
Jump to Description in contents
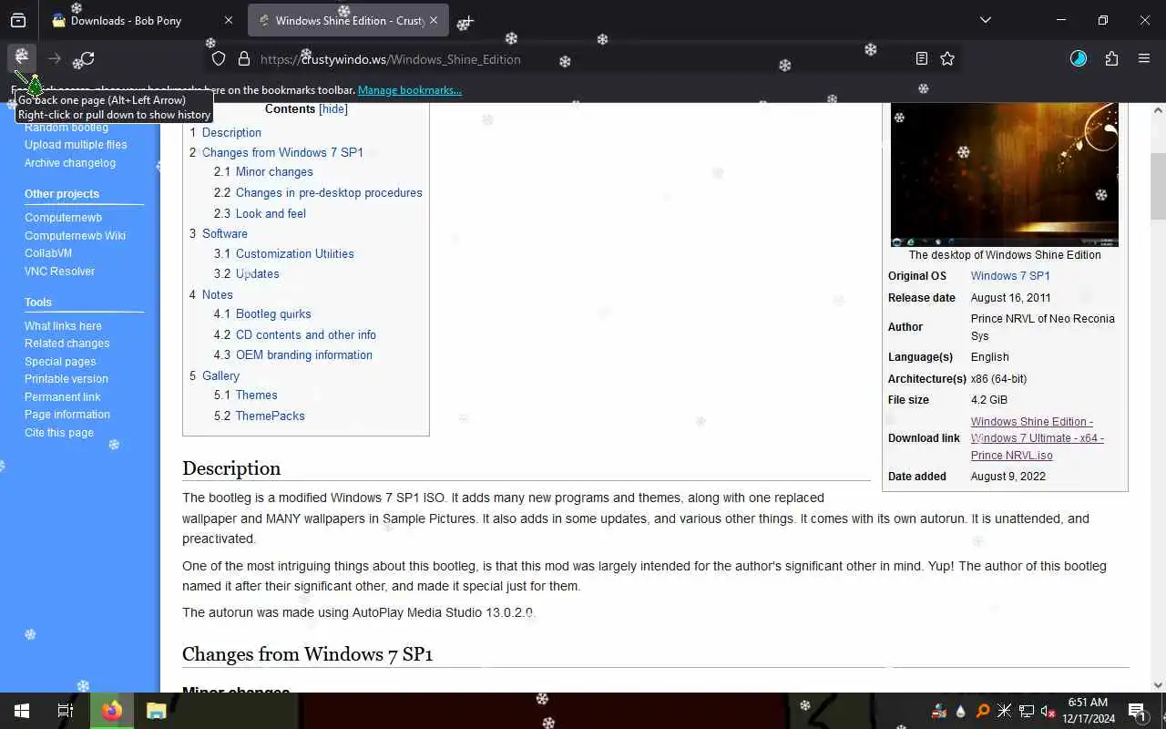click(231, 132)
